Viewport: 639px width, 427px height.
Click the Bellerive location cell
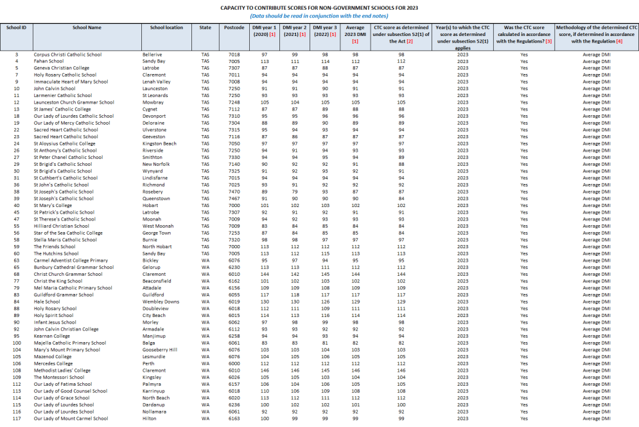[152, 54]
